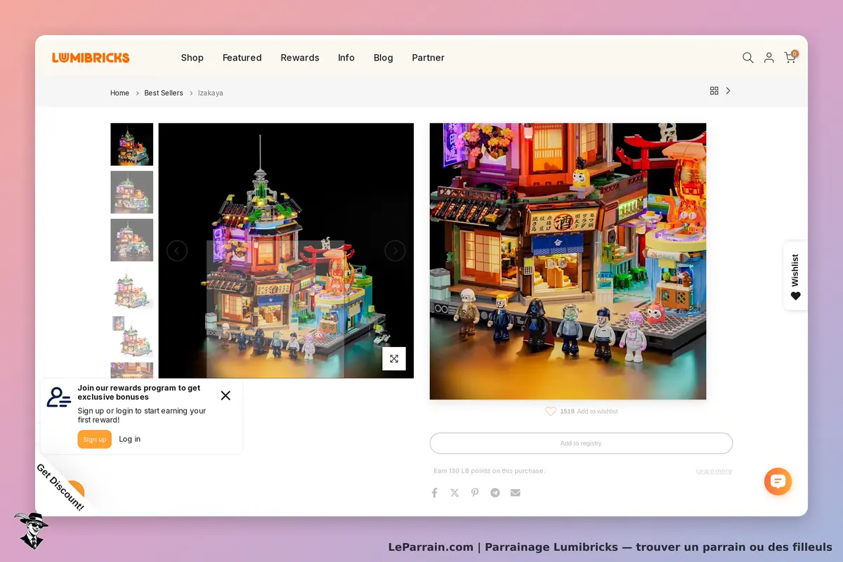843x562 pixels.
Task: Click the Get Discount corner ribbon
Action: coord(62,486)
